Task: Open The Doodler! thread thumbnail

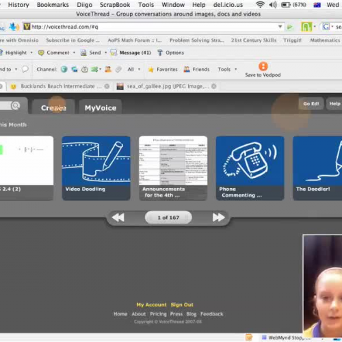Action: 317,168
